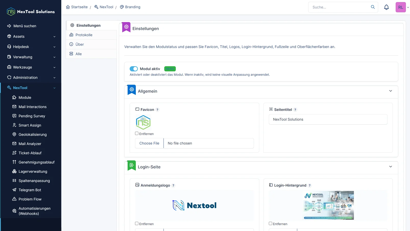Open the Favicon help question mark

coord(157,110)
